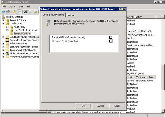This screenshot has height=117, width=165.
Task: Click the Public Key Policies folder icon
Action: pyautogui.click(x=7, y=43)
